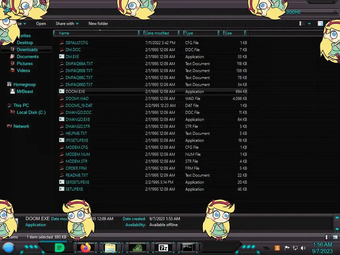Switch to large icons view via status bar

pos(335,237)
